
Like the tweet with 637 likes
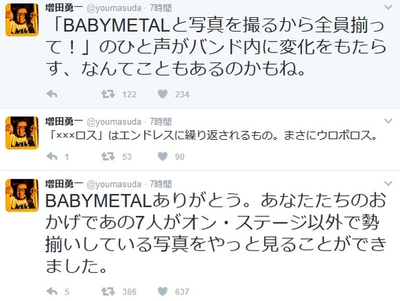tap(163, 291)
